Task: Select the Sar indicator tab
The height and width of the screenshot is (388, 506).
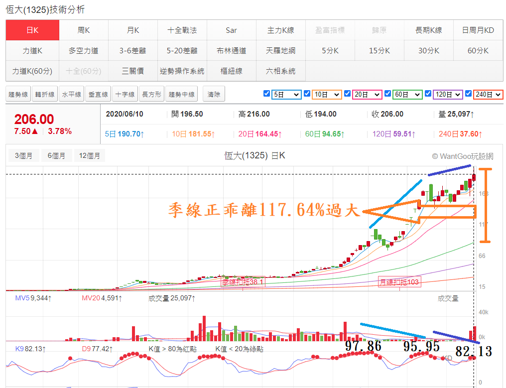Action: point(232,30)
